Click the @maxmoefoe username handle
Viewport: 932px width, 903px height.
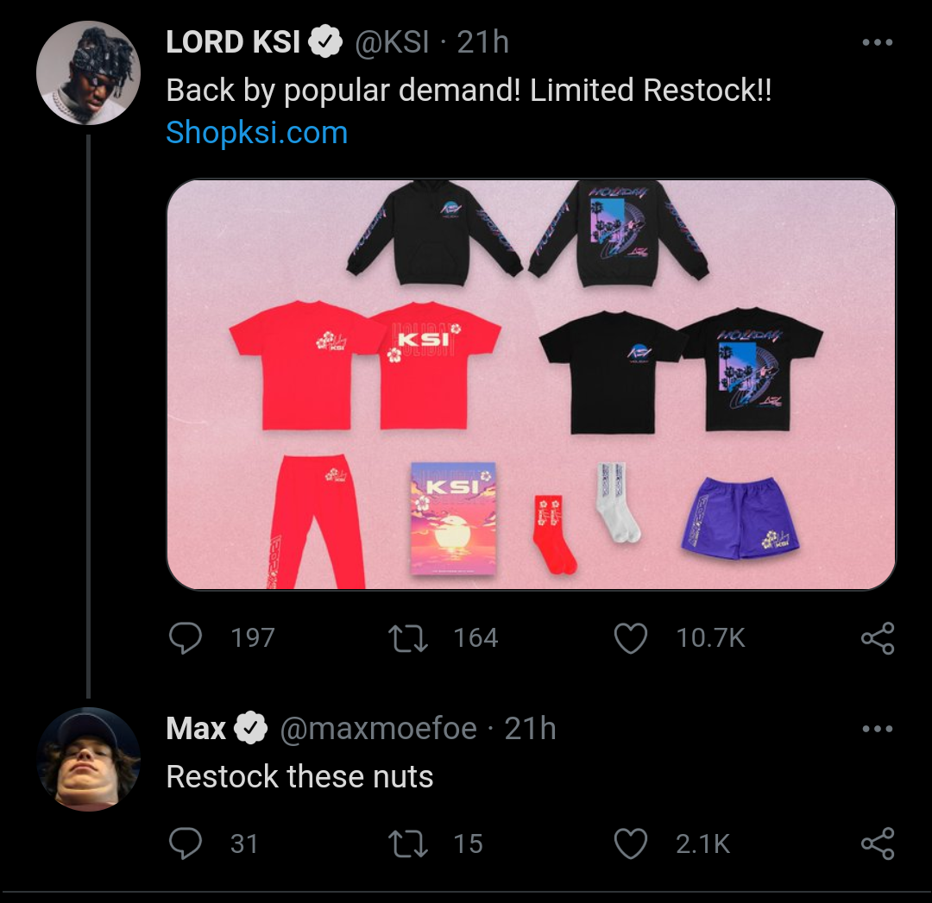(x=378, y=730)
